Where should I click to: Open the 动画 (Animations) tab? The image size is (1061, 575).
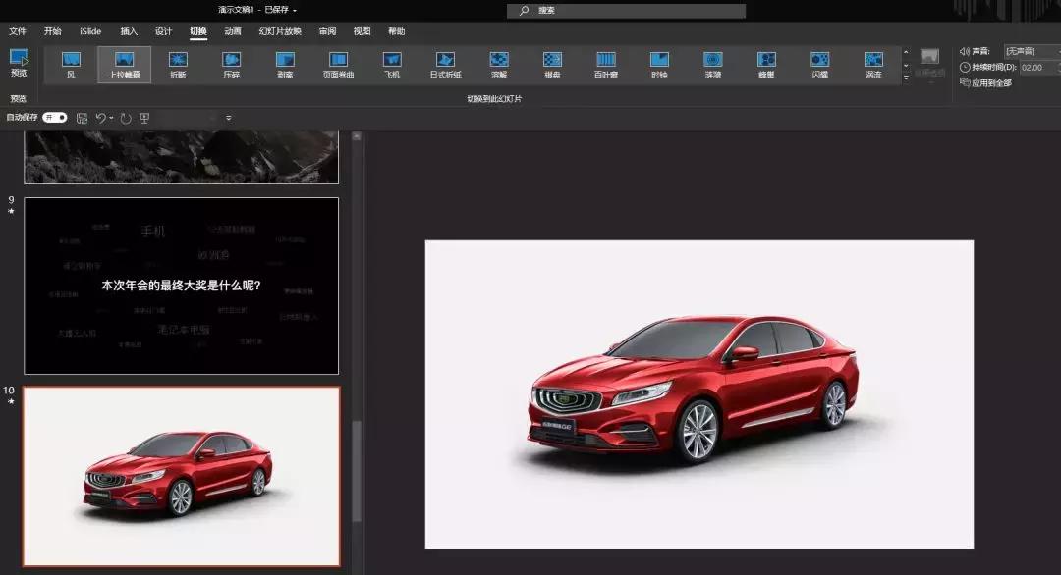point(232,31)
